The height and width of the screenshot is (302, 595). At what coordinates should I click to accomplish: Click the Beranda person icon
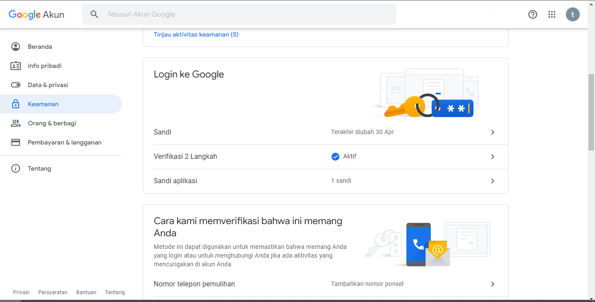(x=16, y=47)
